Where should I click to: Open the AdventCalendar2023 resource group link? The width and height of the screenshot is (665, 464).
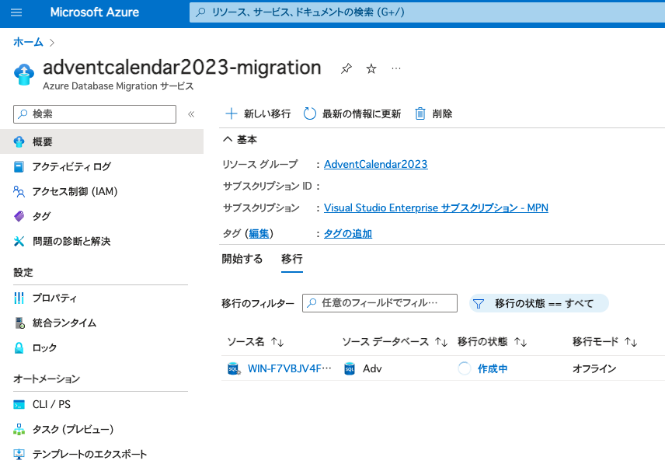pyautogui.click(x=375, y=164)
